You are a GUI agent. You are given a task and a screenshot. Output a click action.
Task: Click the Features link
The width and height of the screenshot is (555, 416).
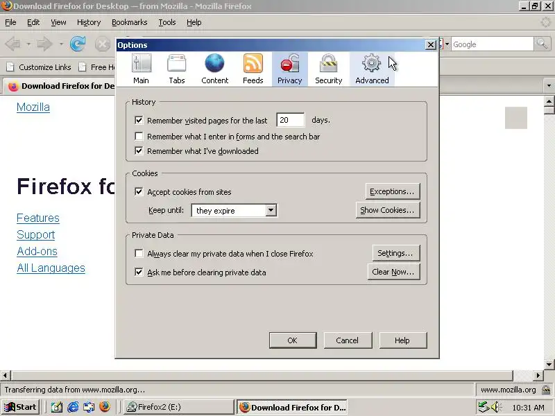[x=38, y=218]
